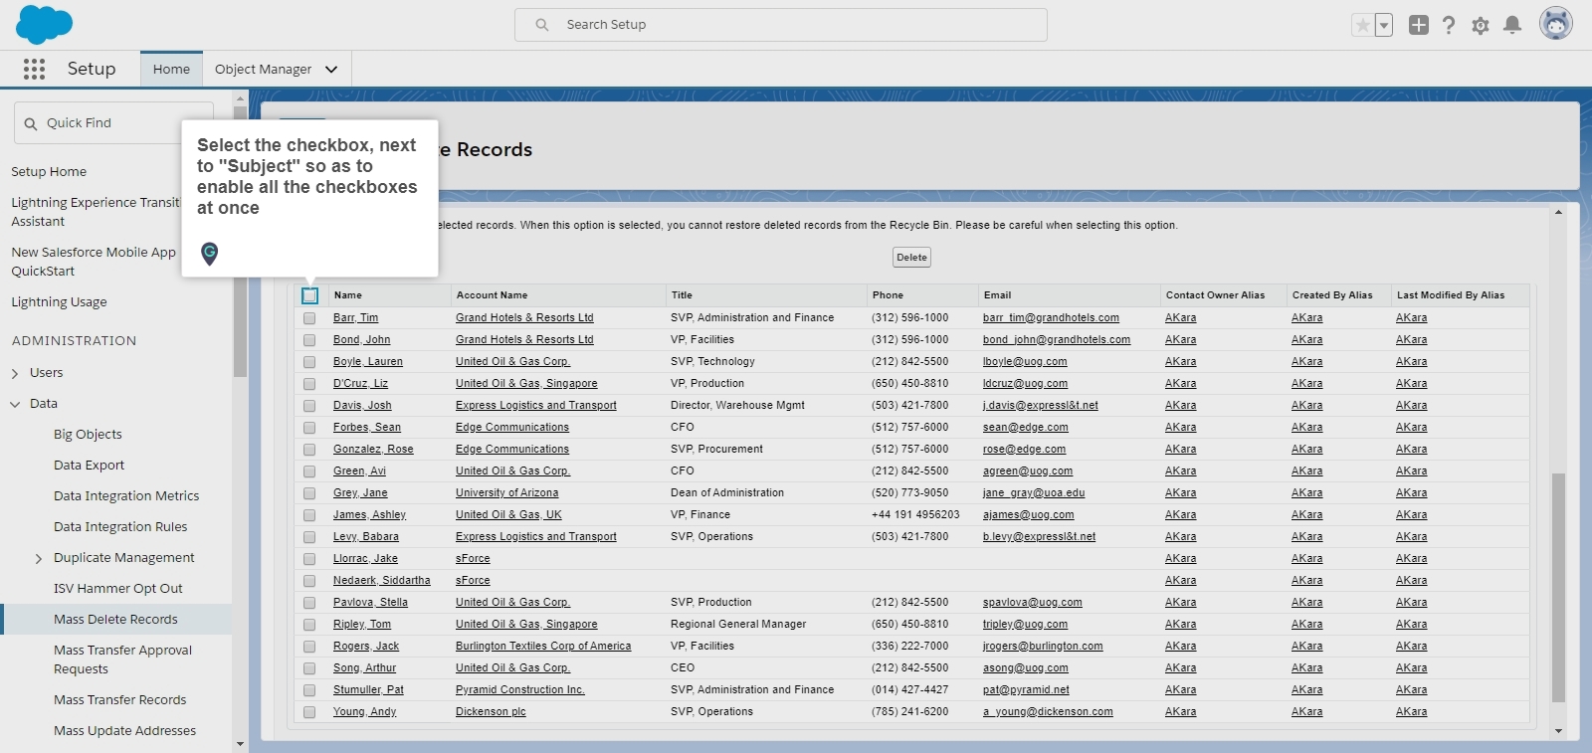Open the Grey, Jane contact link
This screenshot has height=753, width=1592.
coord(360,493)
